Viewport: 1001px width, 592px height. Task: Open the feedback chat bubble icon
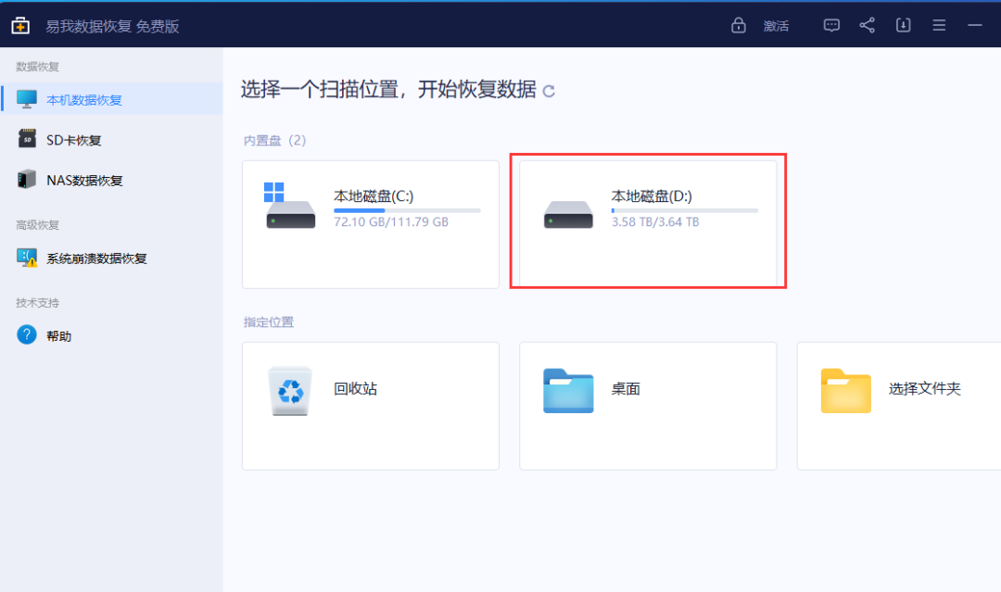(x=831, y=26)
